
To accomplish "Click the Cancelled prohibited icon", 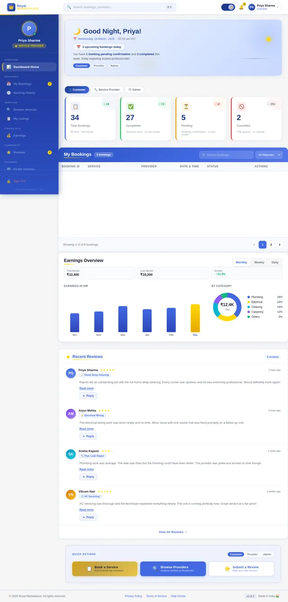I will 241,107.
